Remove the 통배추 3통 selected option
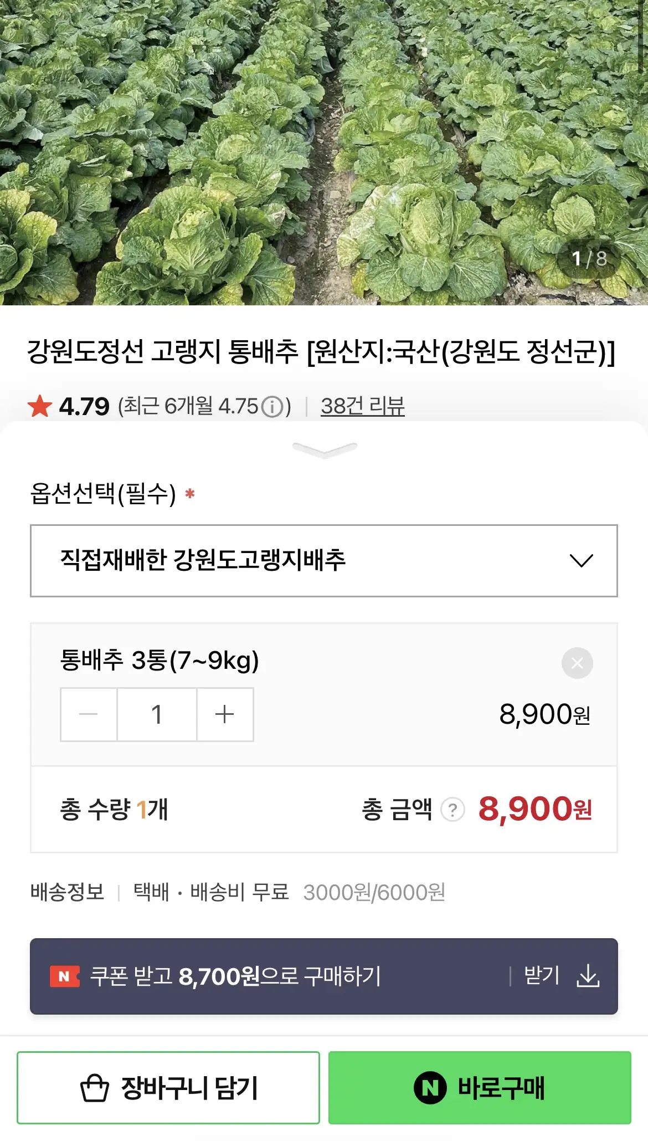 point(577,663)
